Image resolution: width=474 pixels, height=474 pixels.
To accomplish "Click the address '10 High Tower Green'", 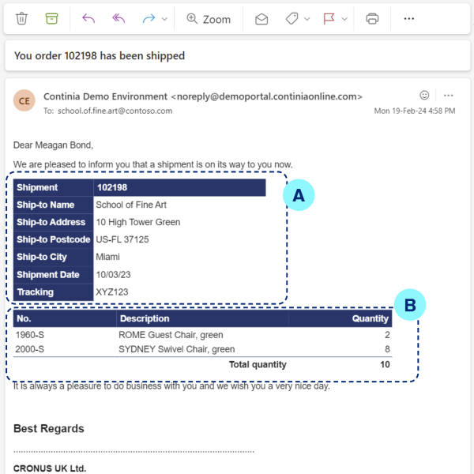I will point(138,222).
